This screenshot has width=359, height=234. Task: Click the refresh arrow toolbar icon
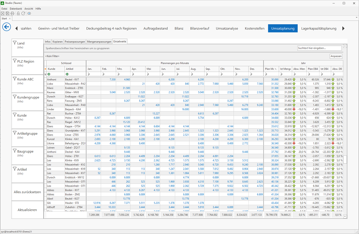(23, 14)
